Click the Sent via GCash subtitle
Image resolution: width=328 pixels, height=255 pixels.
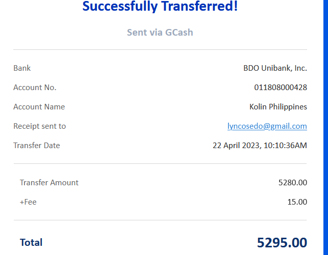click(x=160, y=33)
